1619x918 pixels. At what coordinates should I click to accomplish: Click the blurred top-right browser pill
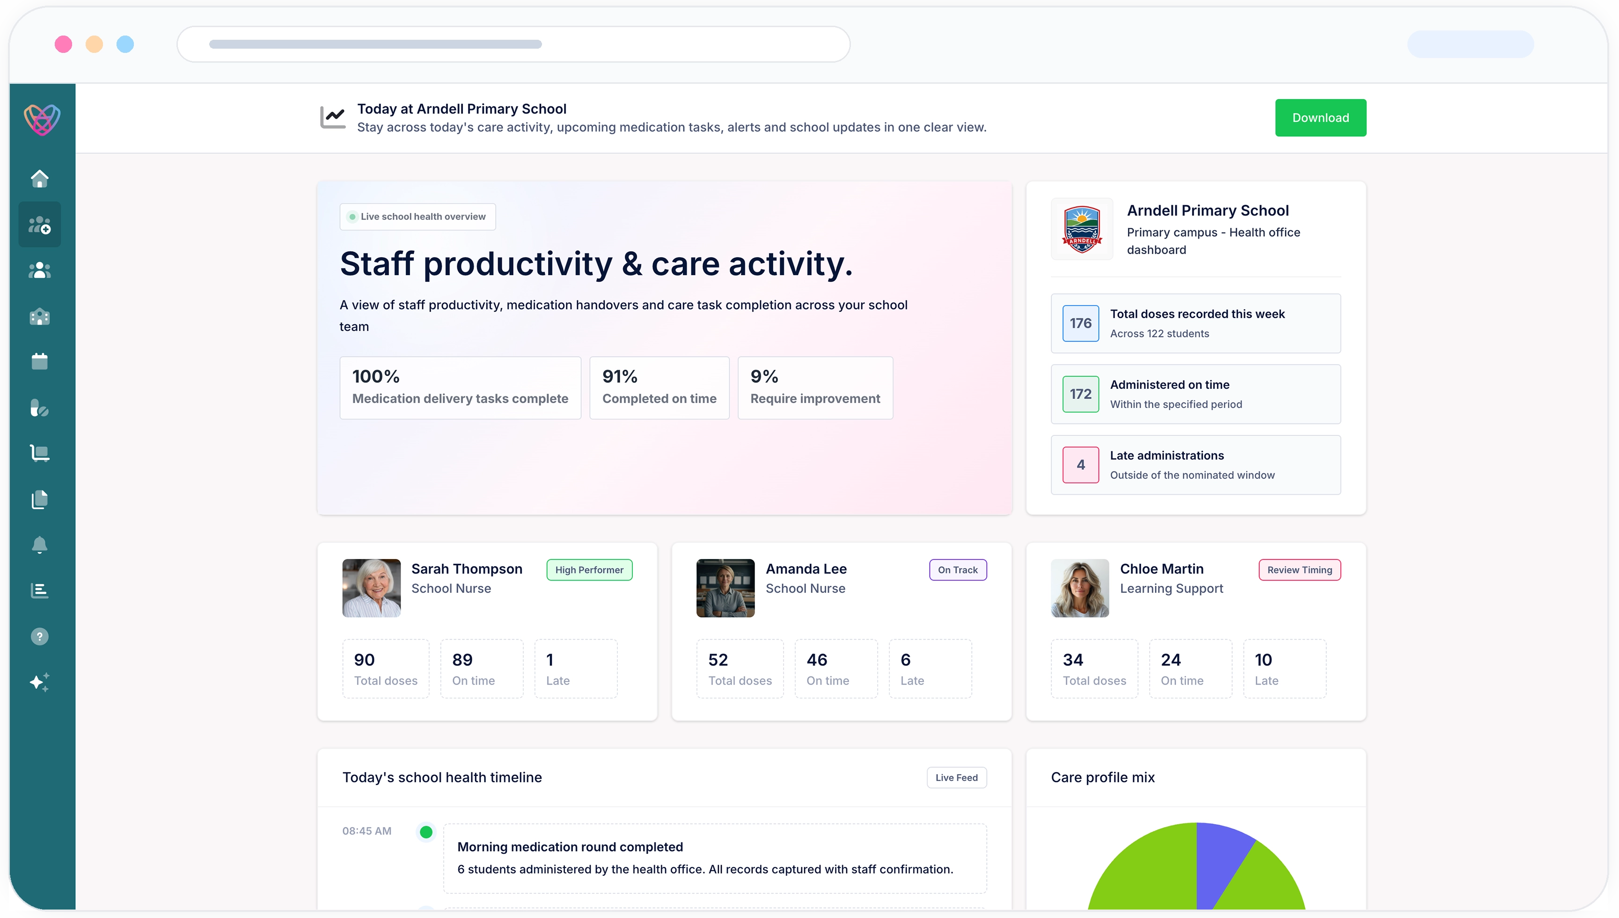[x=1470, y=44]
